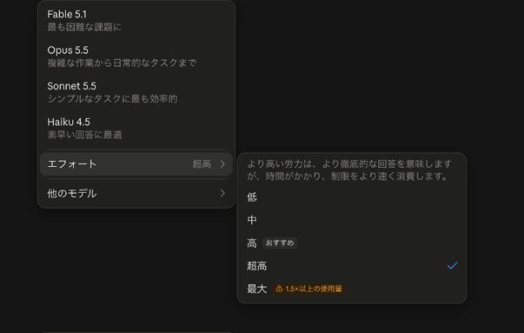Select the Fable 5.1 model

(x=136, y=21)
